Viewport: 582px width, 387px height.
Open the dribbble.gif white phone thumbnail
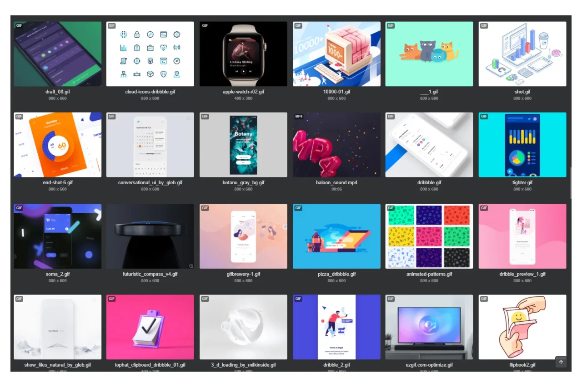(429, 145)
